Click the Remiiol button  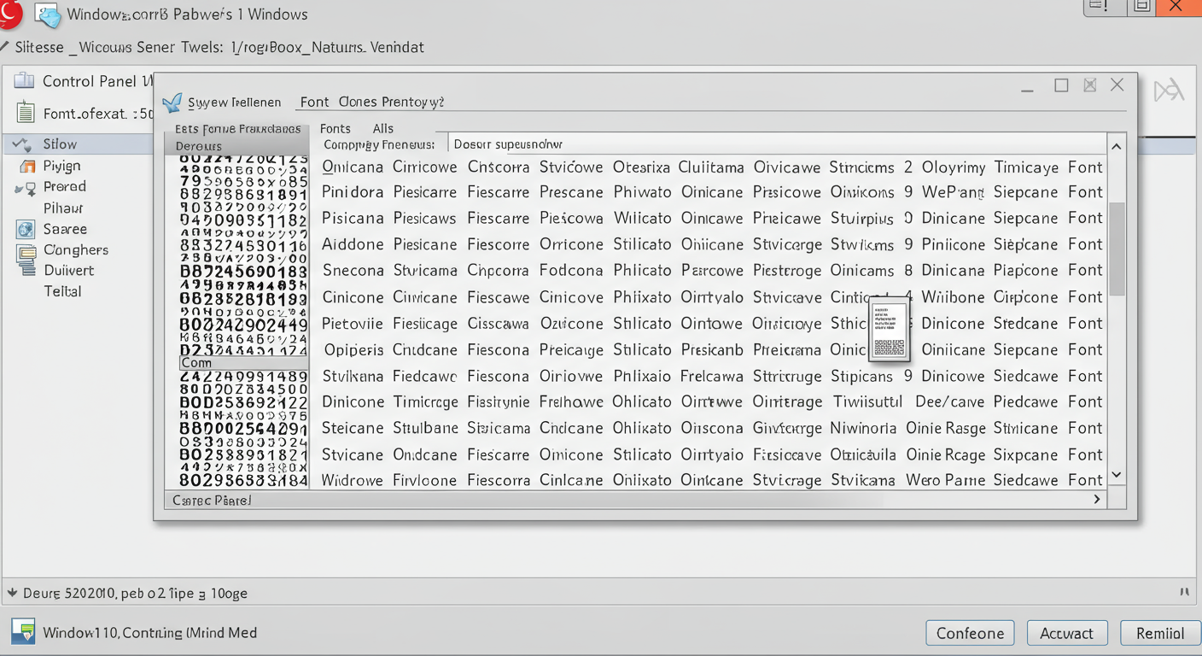pyautogui.click(x=1159, y=633)
